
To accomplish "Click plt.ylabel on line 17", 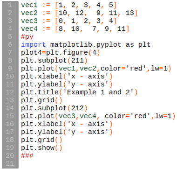I will [42, 132].
